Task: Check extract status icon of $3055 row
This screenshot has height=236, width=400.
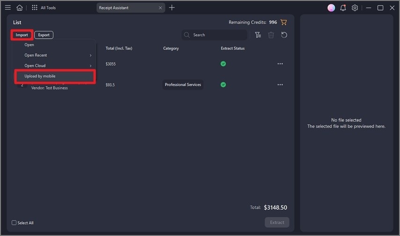Action: 223,64
